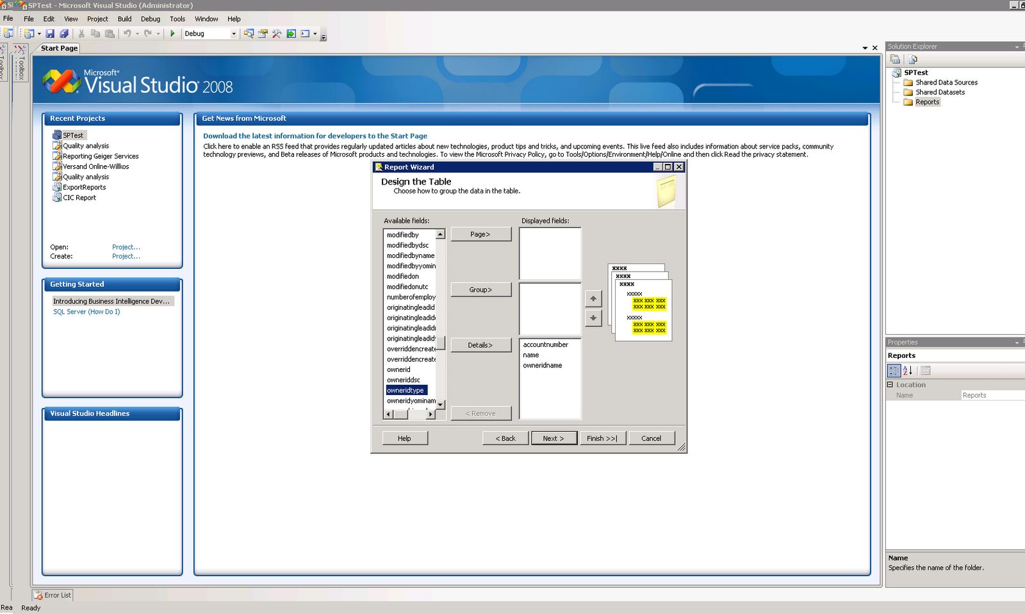Screen dimensions: 1025x614
Task: Sort properties alphabetically with A-Z icon
Action: tap(908, 370)
